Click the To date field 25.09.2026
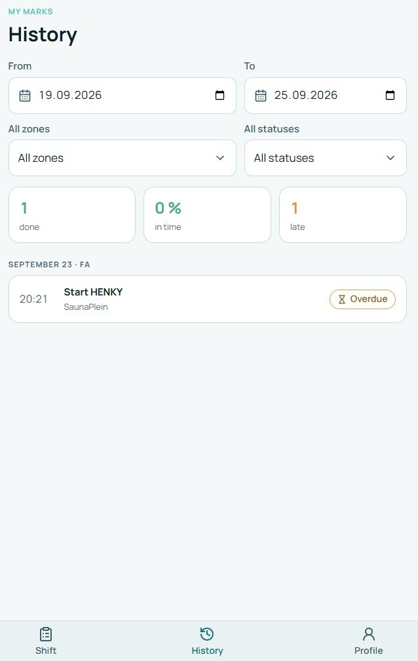Image resolution: width=418 pixels, height=661 pixels. pos(325,96)
